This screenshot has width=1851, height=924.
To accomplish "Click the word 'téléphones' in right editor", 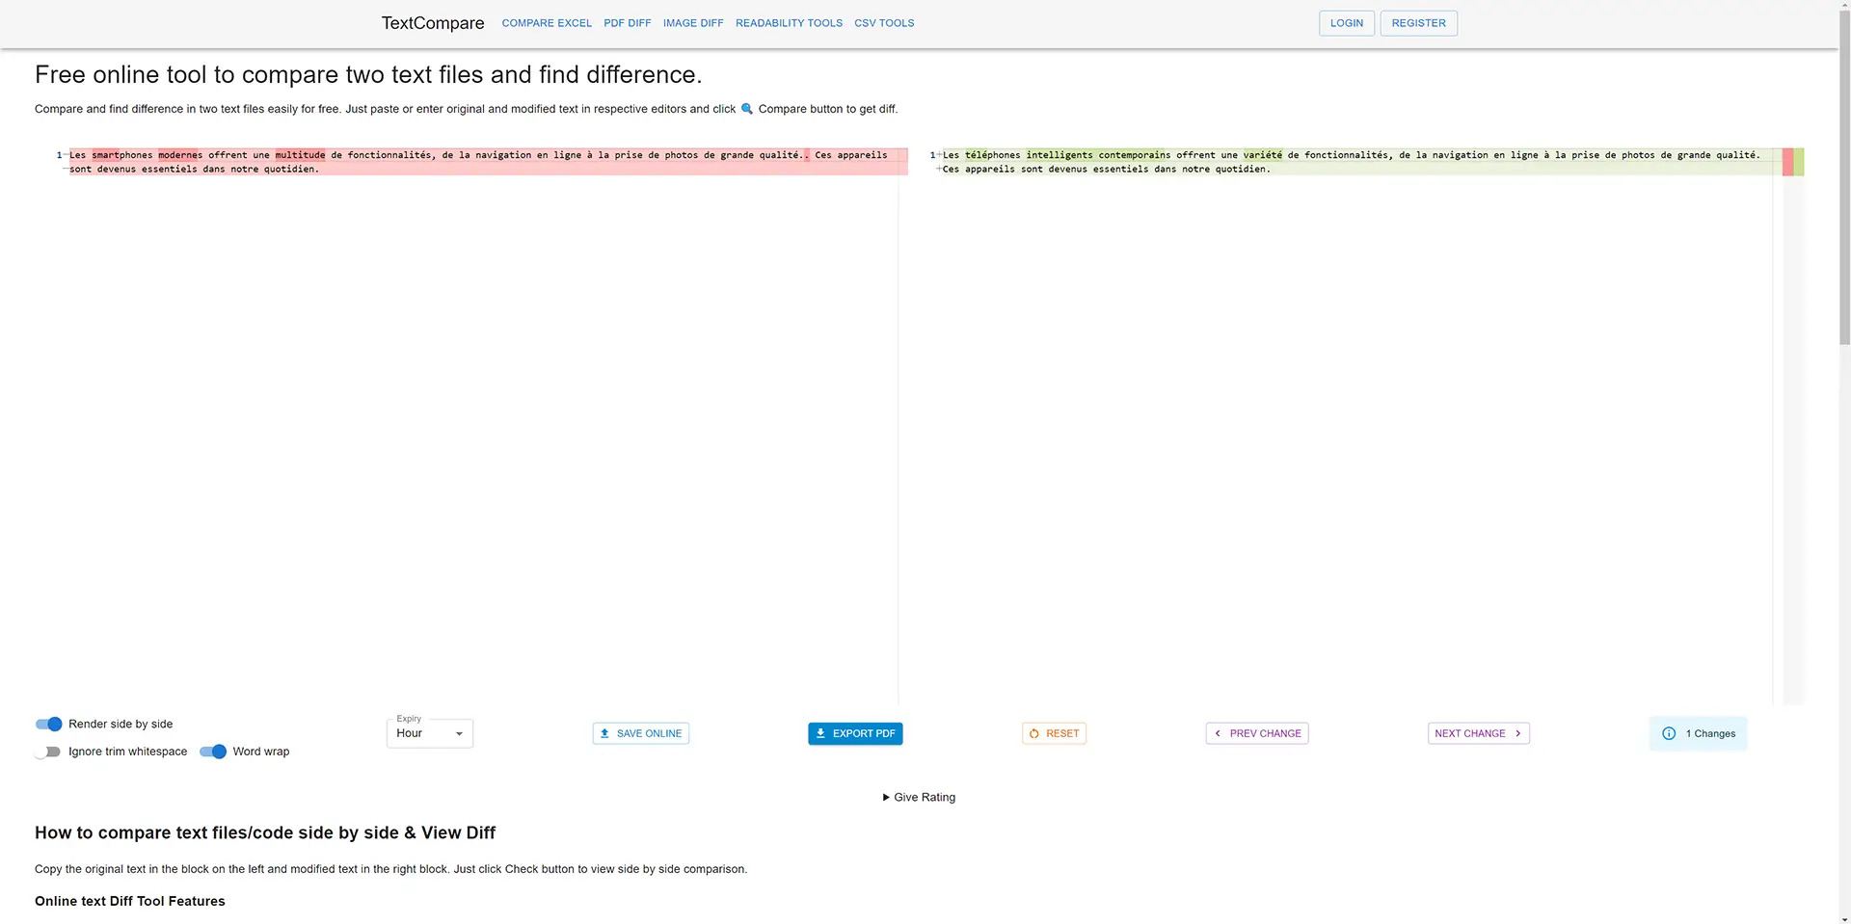I will [992, 155].
